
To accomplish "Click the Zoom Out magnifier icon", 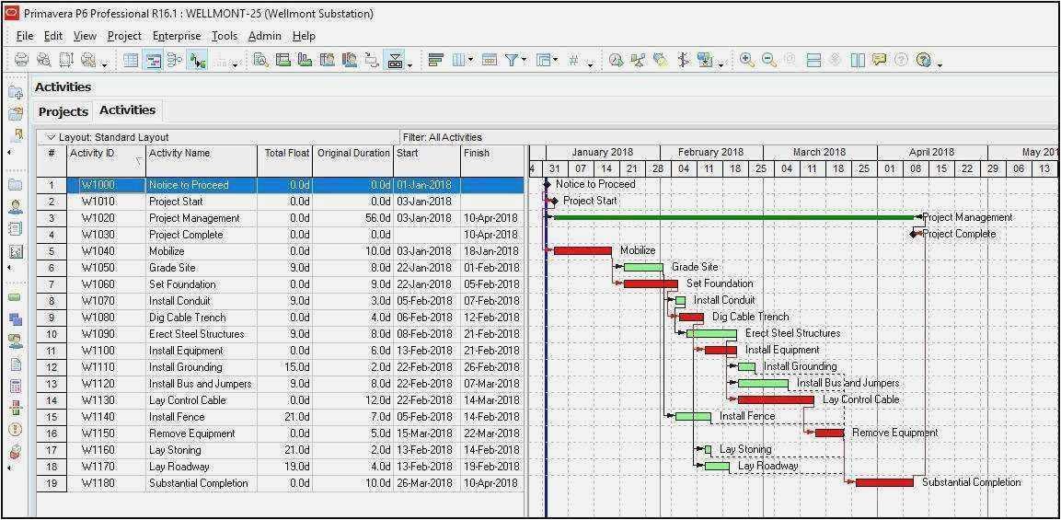I will (767, 60).
